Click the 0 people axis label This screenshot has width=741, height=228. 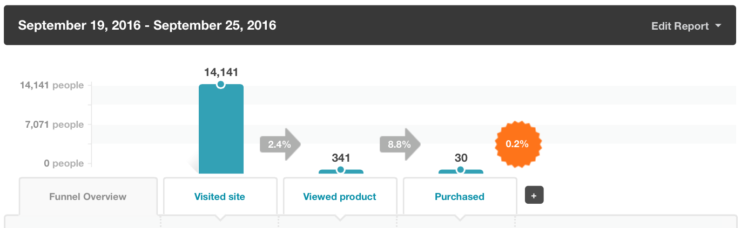pos(64,163)
